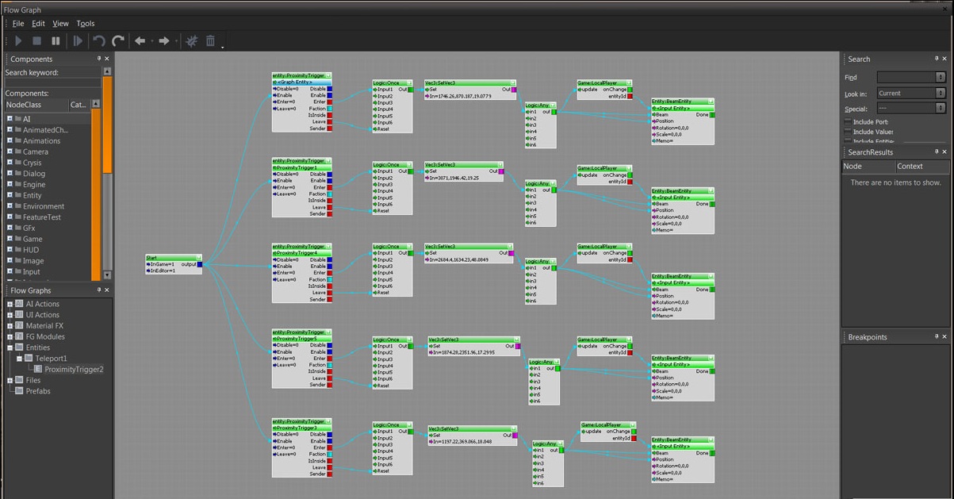954x499 pixels.
Task: Click the Search keyword input field
Action: click(x=52, y=83)
